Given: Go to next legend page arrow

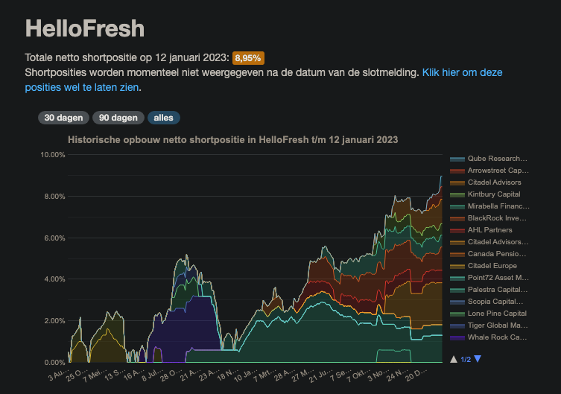Looking at the screenshot, I should [x=478, y=359].
